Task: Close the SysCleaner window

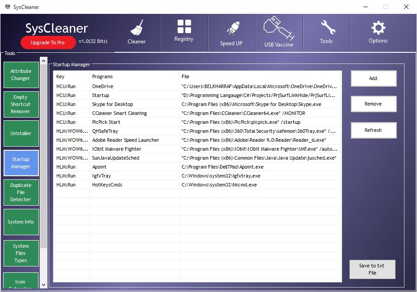Action: [x=406, y=7]
